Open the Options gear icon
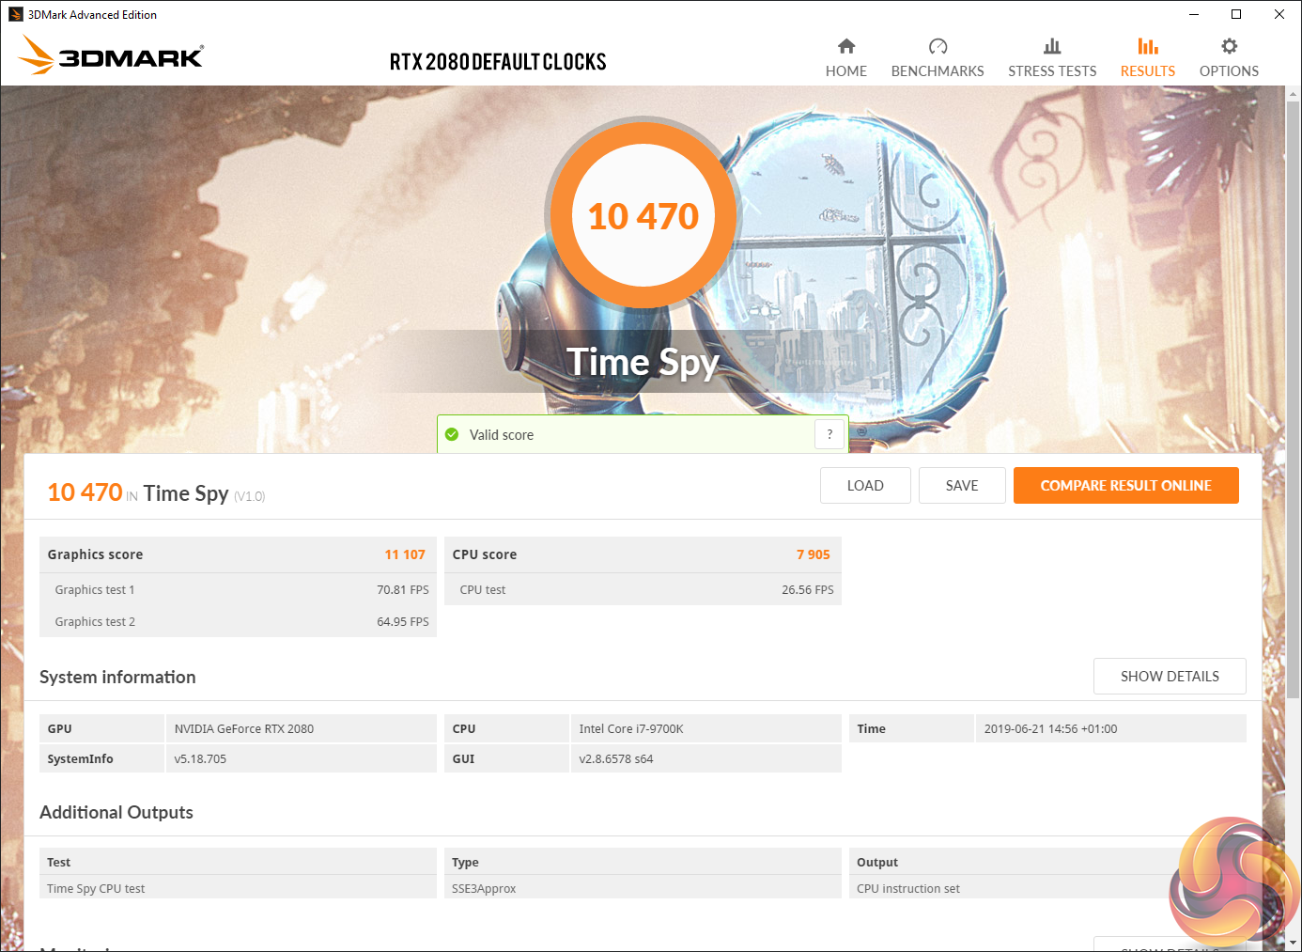Image resolution: width=1302 pixels, height=952 pixels. tap(1229, 46)
